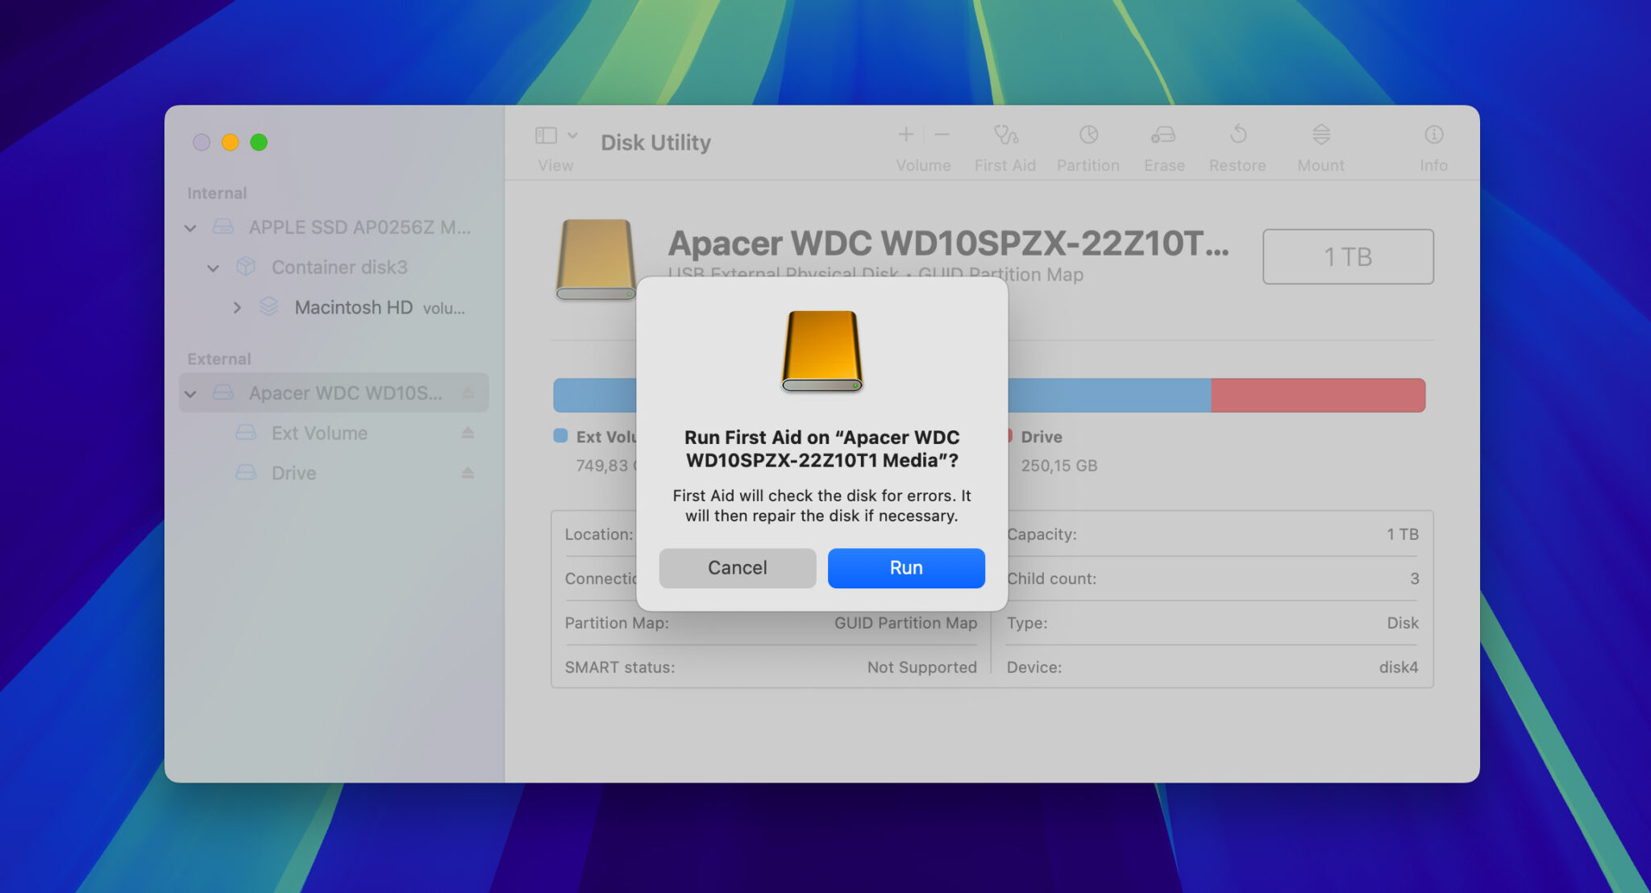Mount the disk using the Mount icon
1651x893 pixels.
coord(1320,145)
